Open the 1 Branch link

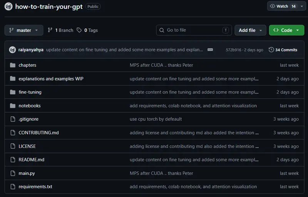pyautogui.click(x=60, y=30)
